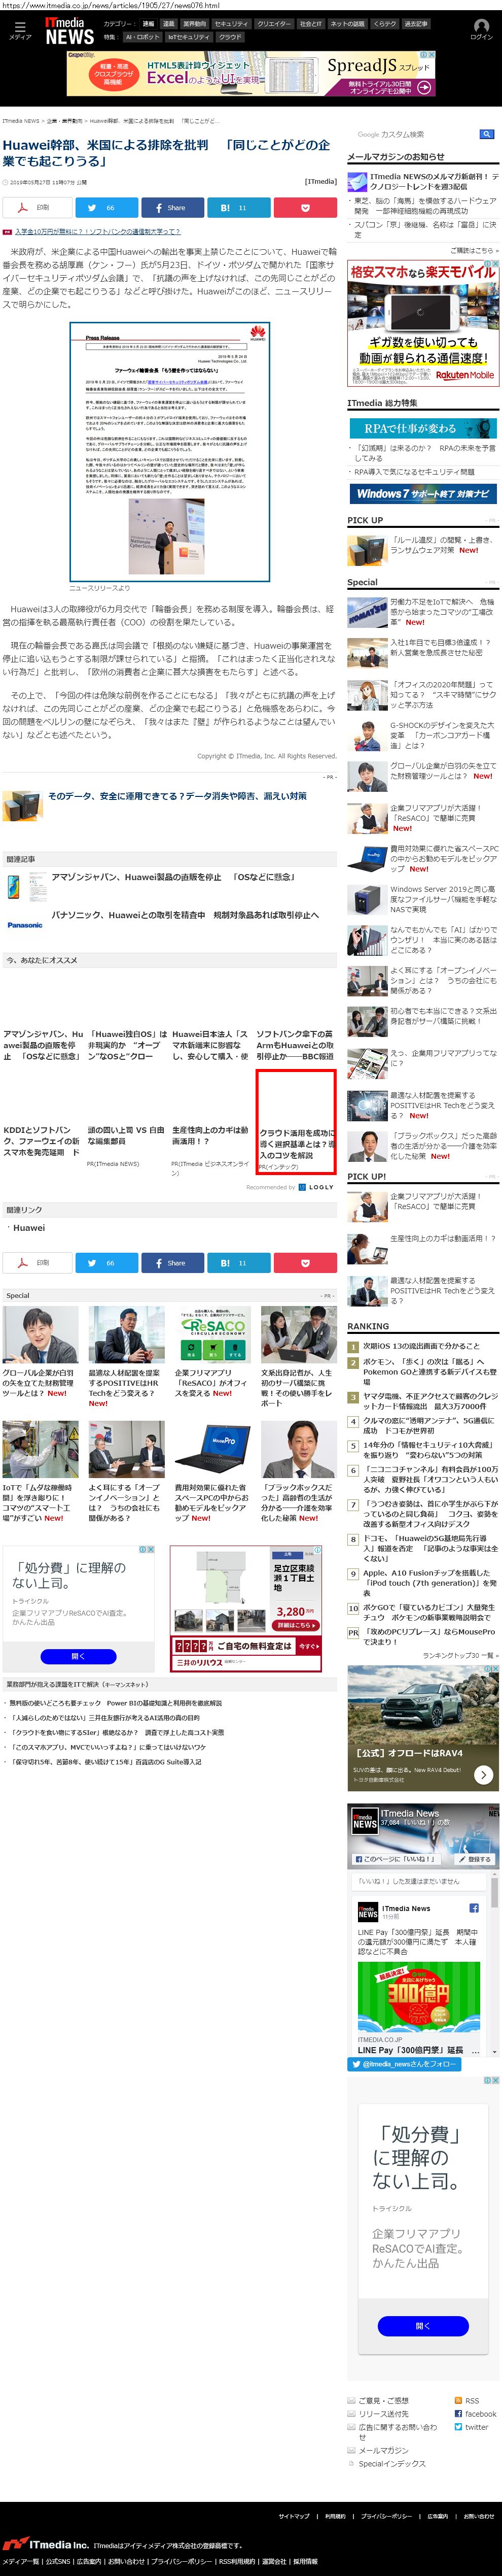This screenshot has height=2576, width=502.
Task: Close the SpreadJS banner ad
Action: [x=431, y=55]
